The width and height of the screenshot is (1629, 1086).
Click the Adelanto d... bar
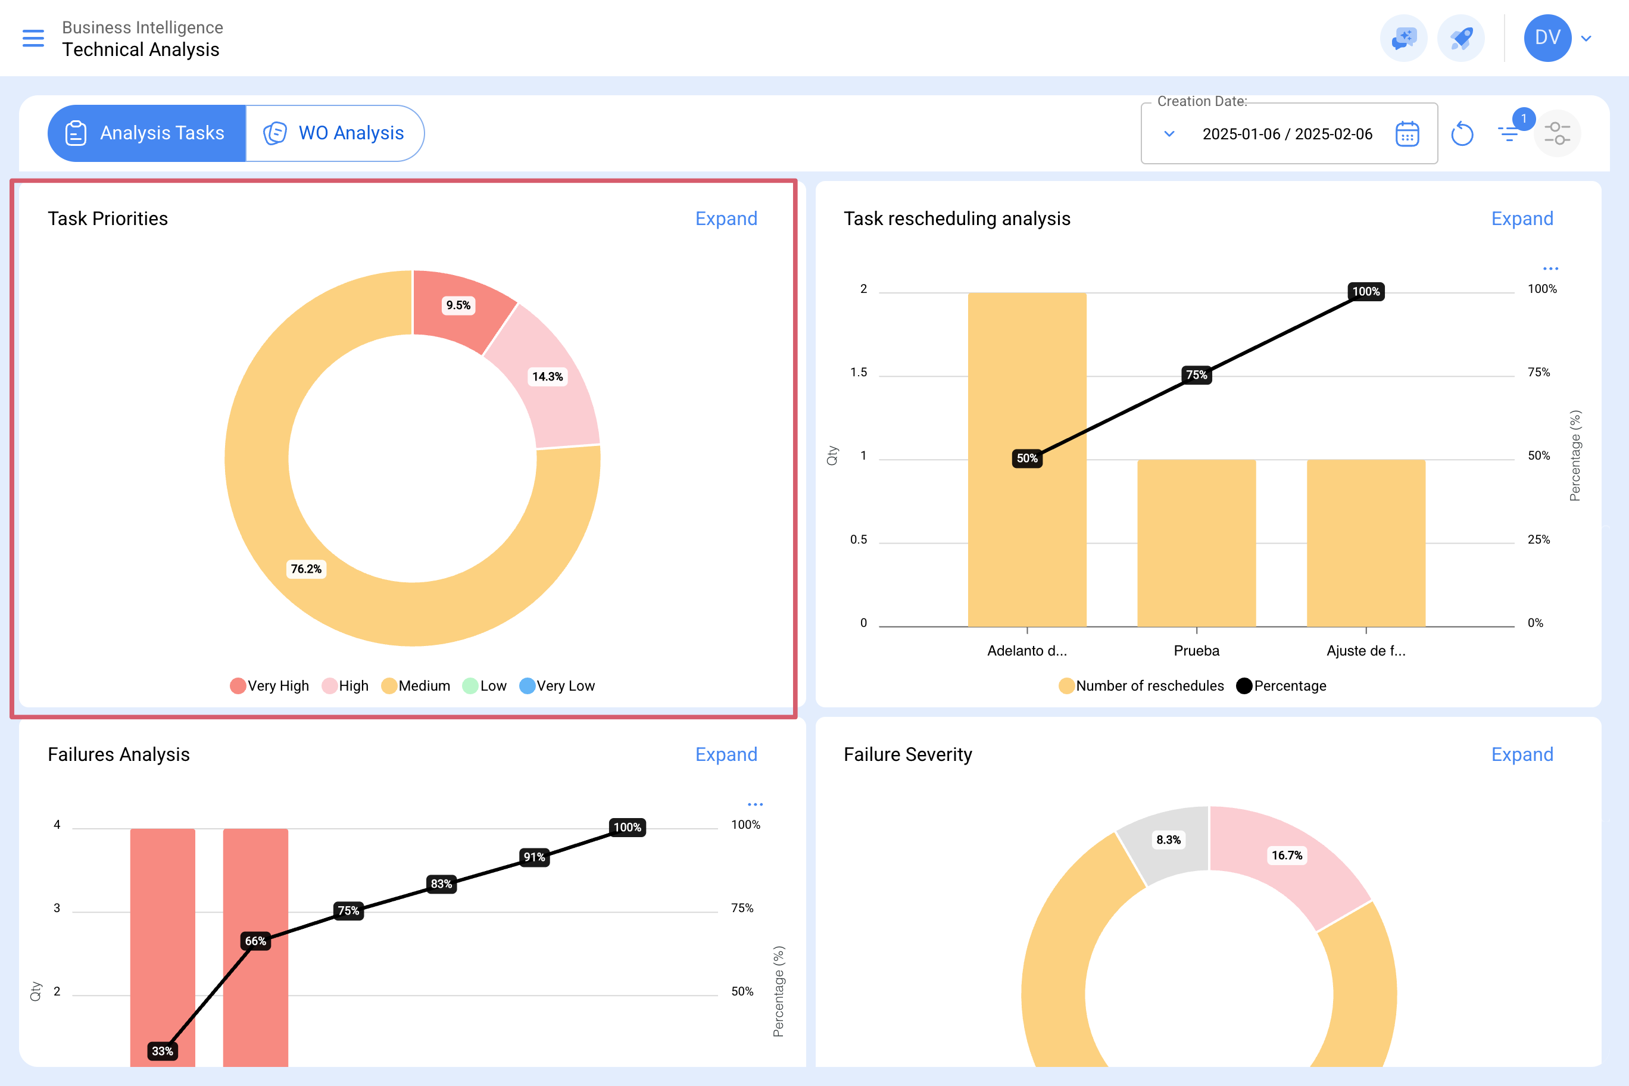point(1027,459)
